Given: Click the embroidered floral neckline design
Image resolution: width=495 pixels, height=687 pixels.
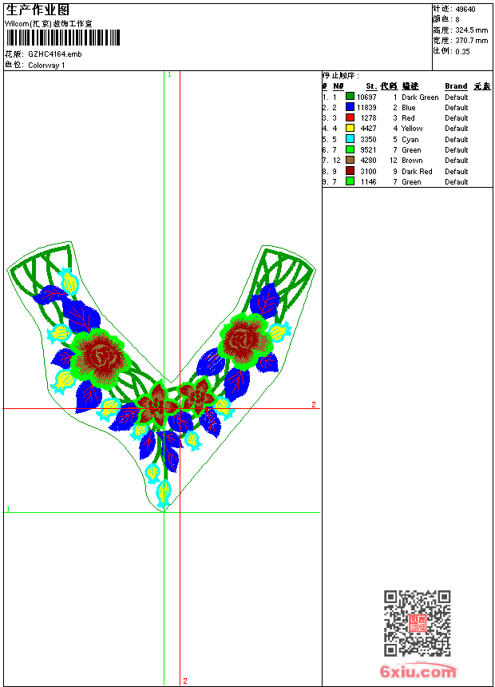Looking at the screenshot, I should pos(160,376).
